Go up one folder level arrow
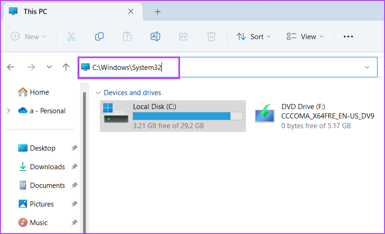 [66, 67]
